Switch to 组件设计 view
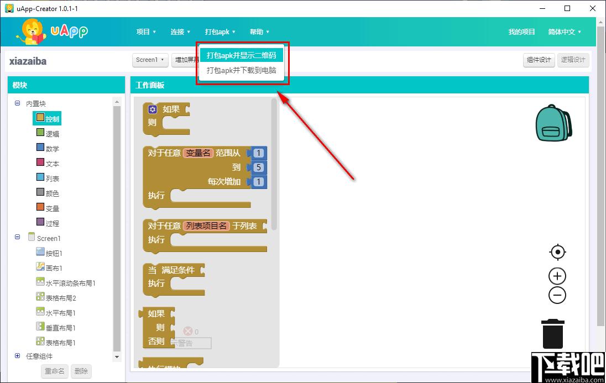 (539, 60)
